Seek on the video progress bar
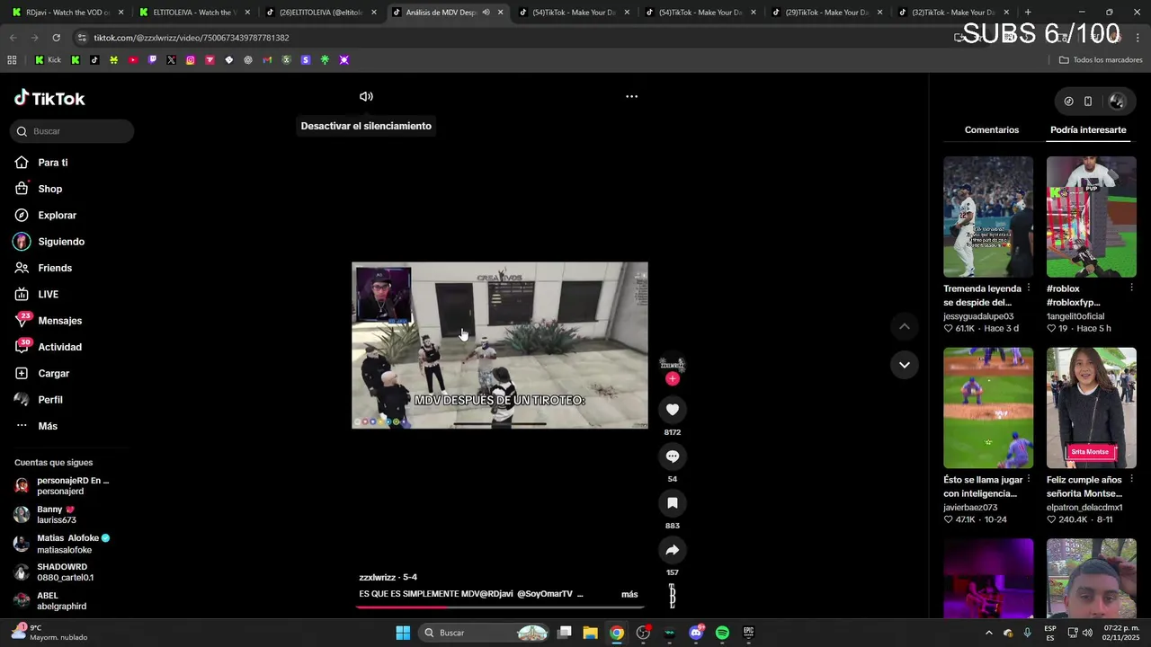The image size is (1151, 647). pos(500,607)
